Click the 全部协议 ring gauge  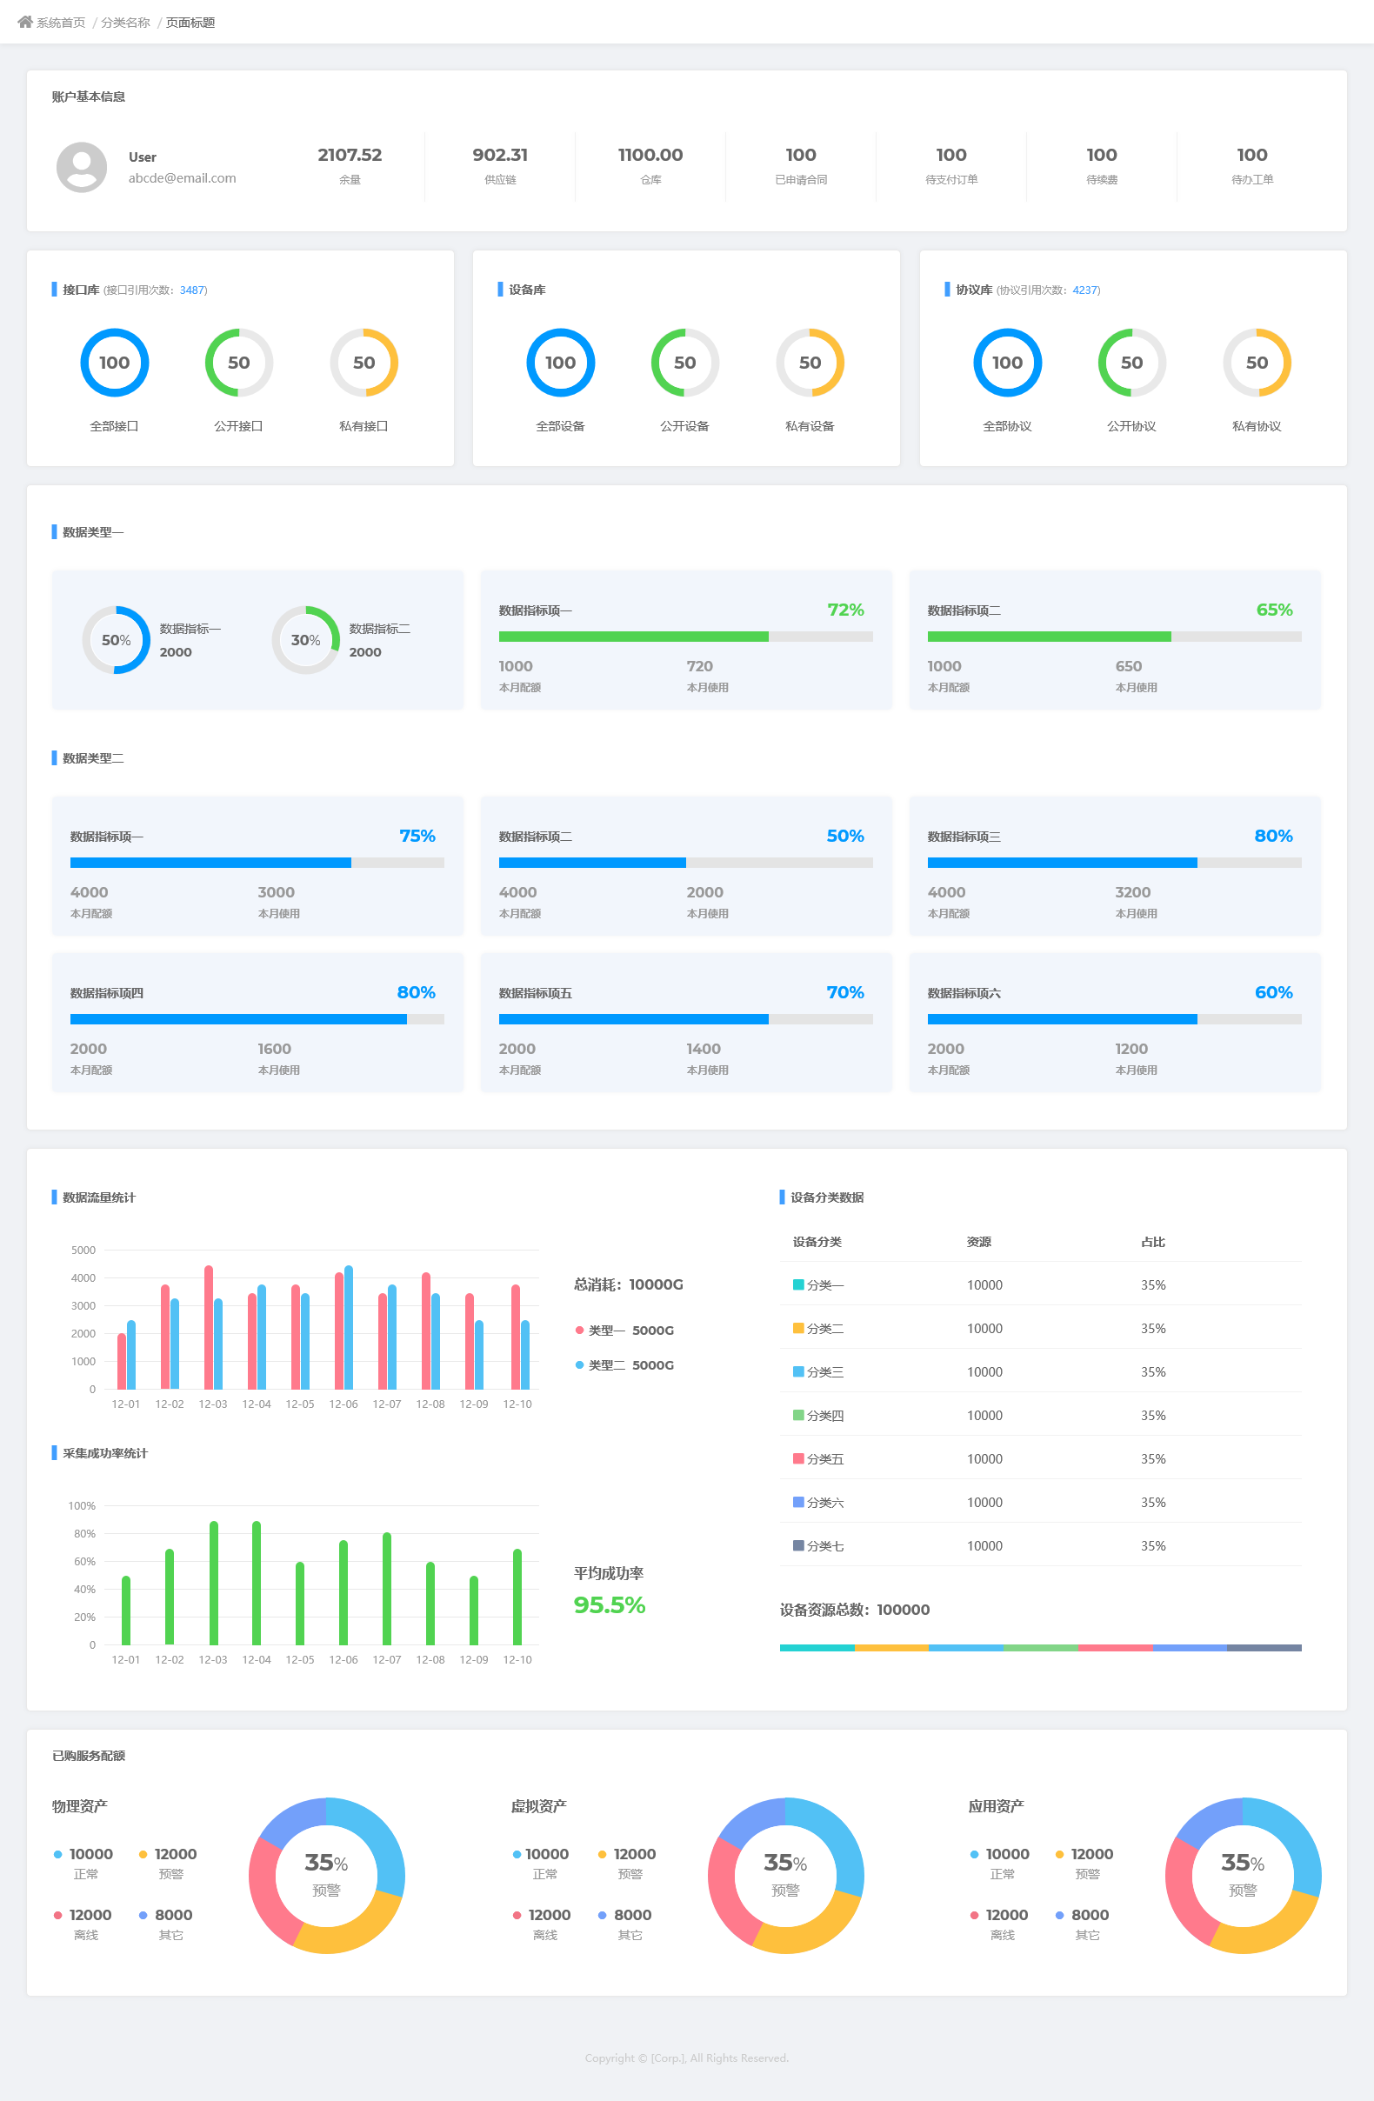click(1008, 363)
